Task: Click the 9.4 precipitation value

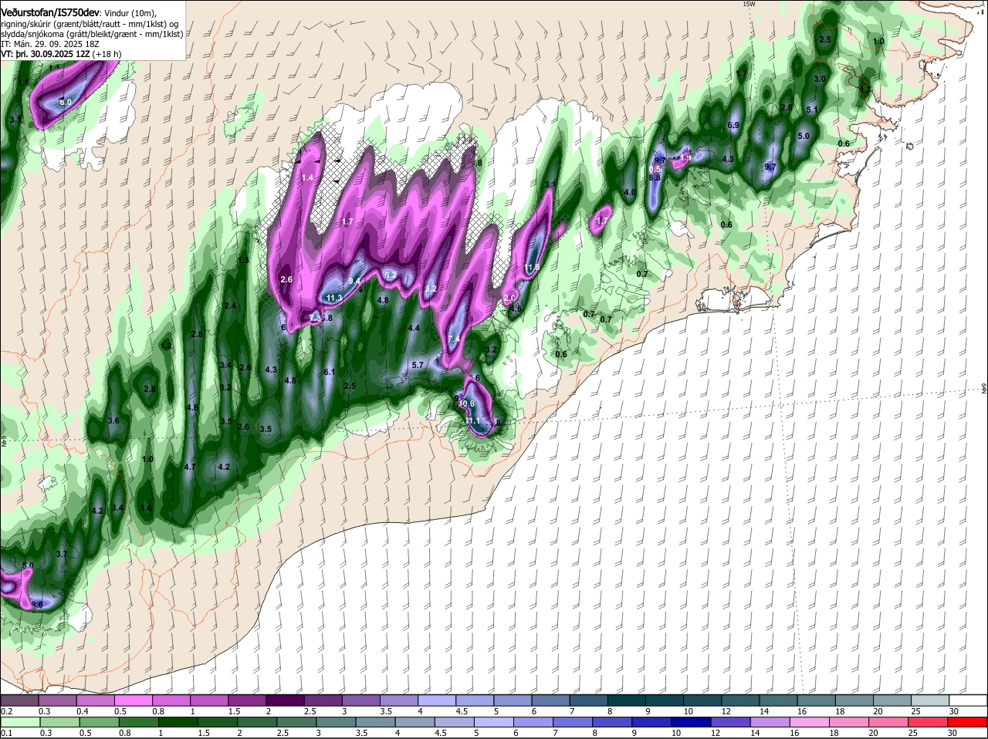Action: [355, 281]
